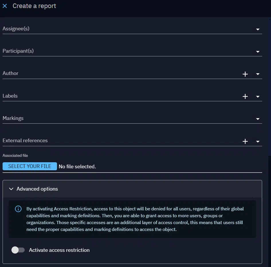Click the plus icon to create a new Label
This screenshot has height=267, width=271.
click(245, 96)
